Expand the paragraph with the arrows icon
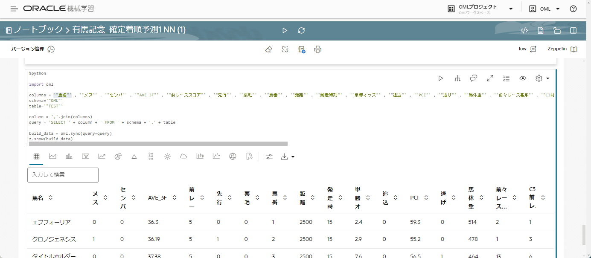The image size is (591, 258). [x=490, y=78]
